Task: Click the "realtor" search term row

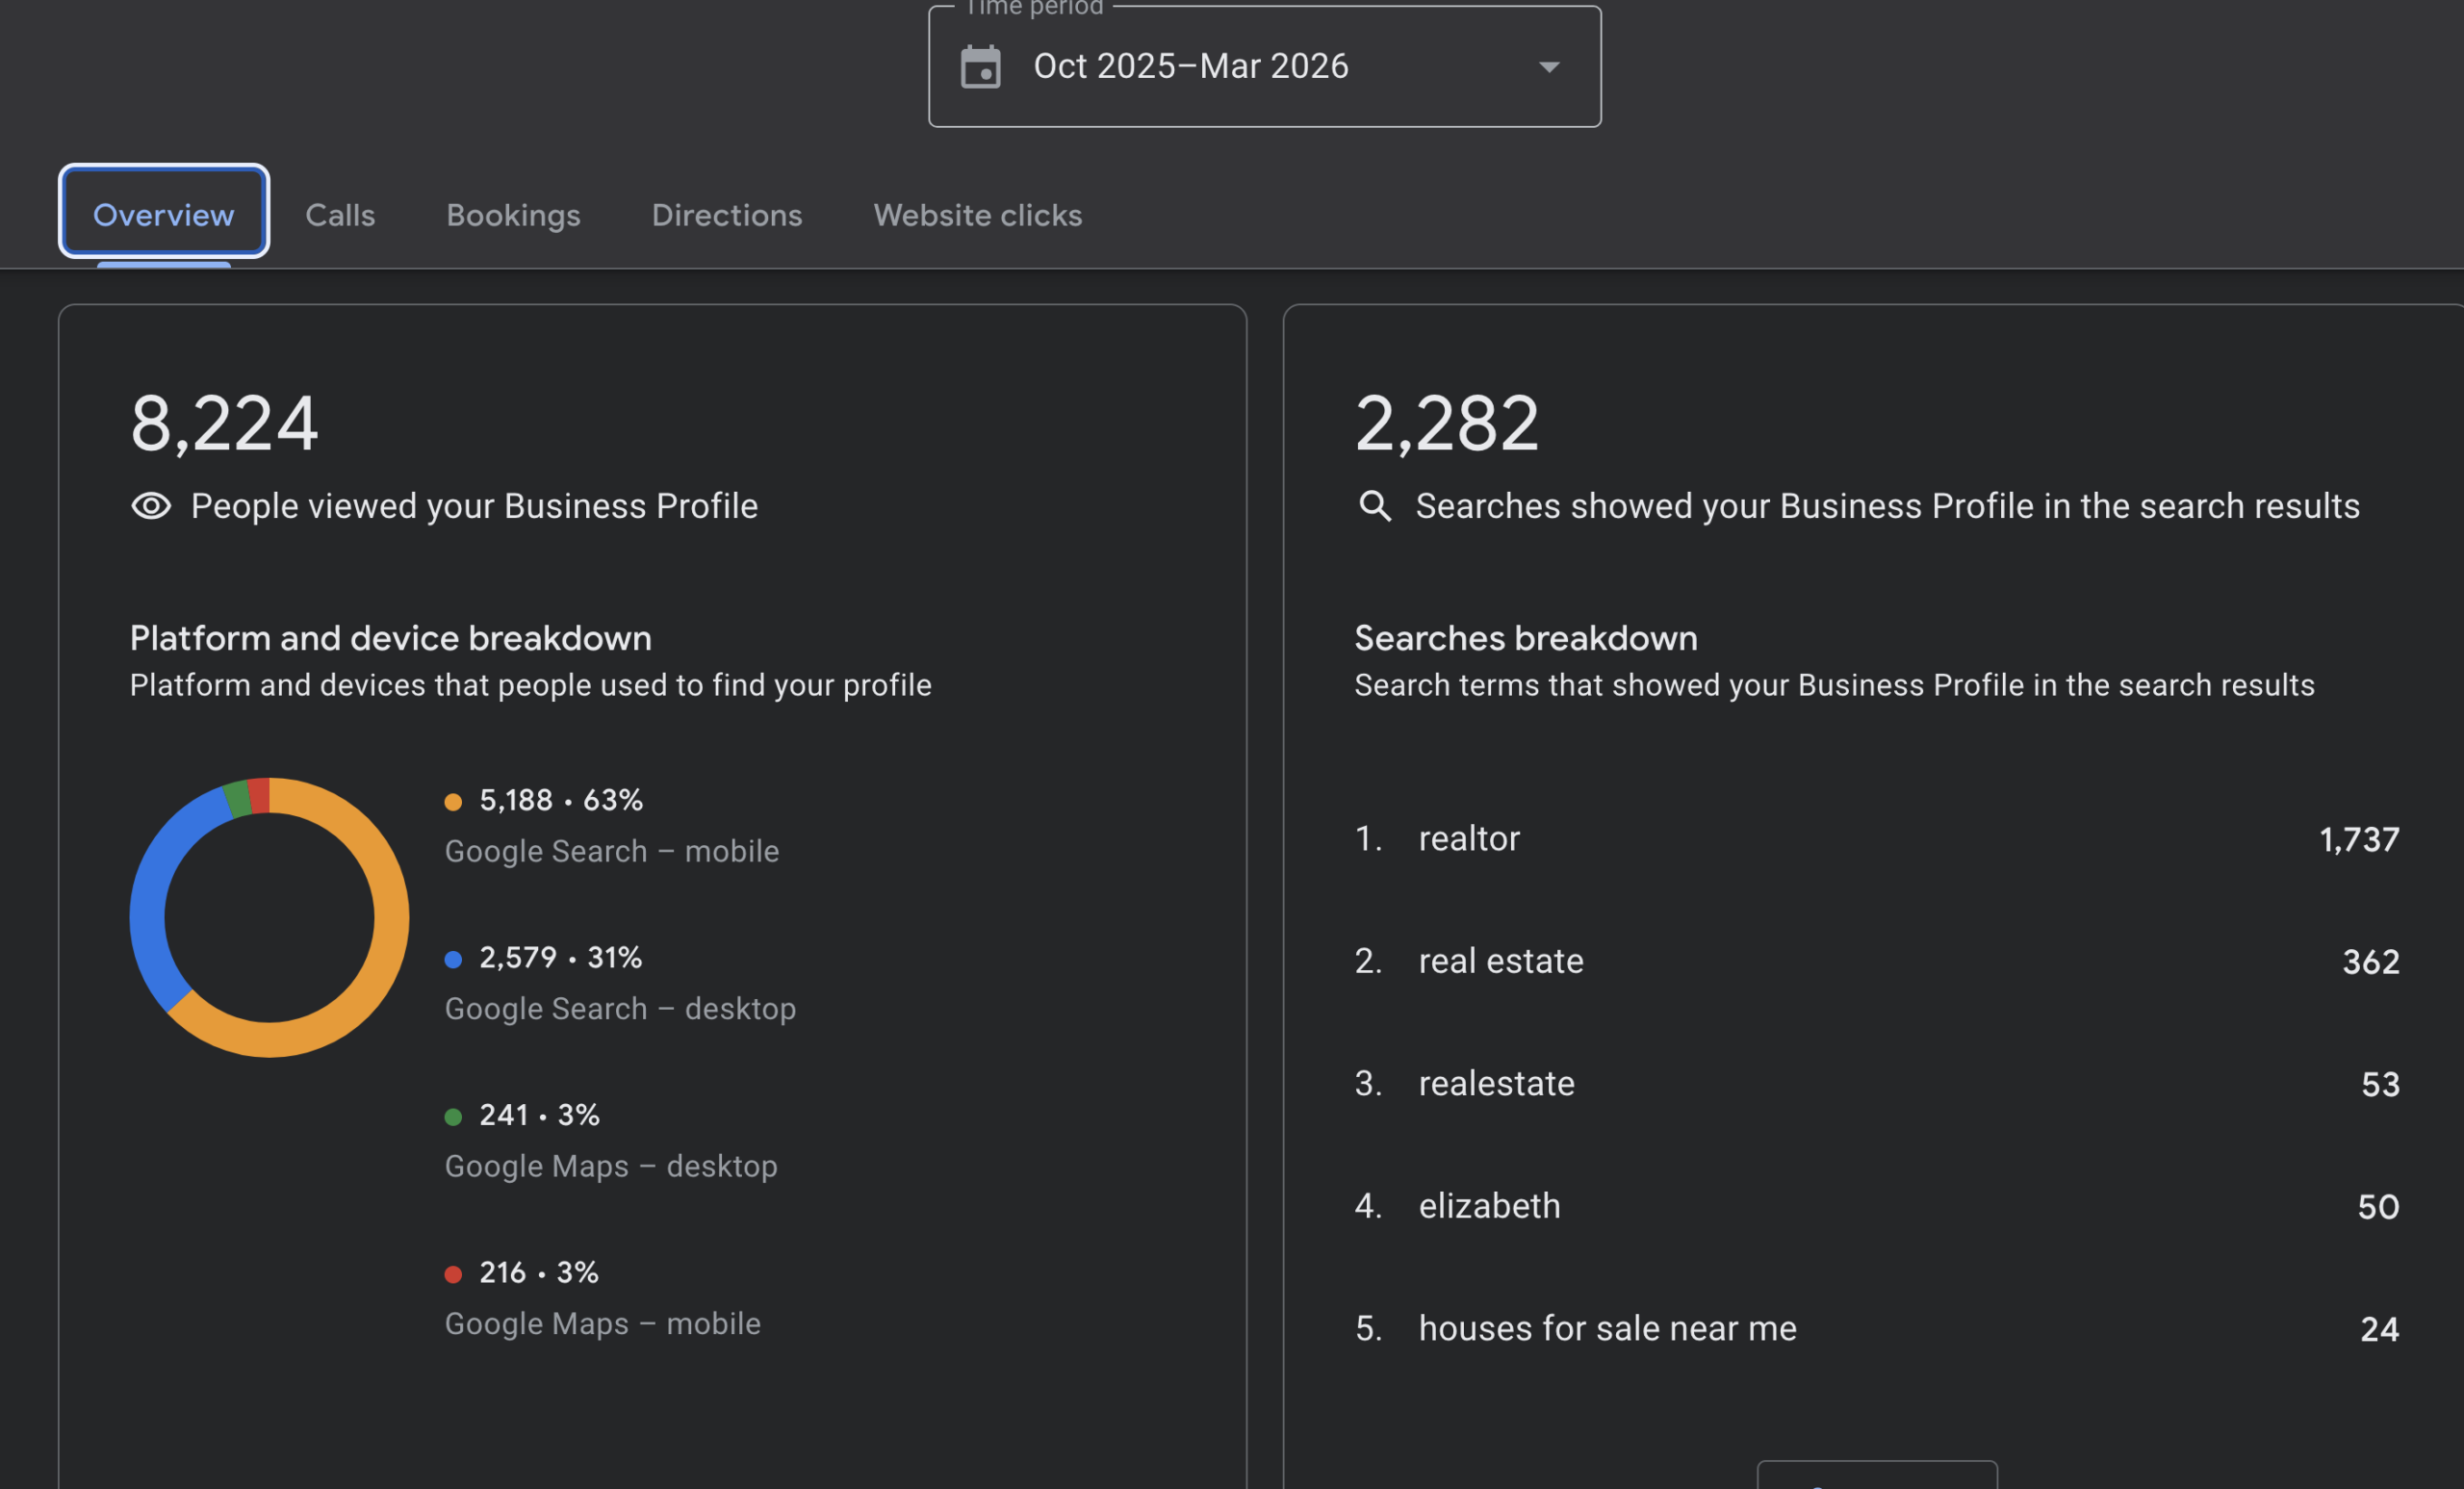Action: [1469, 839]
